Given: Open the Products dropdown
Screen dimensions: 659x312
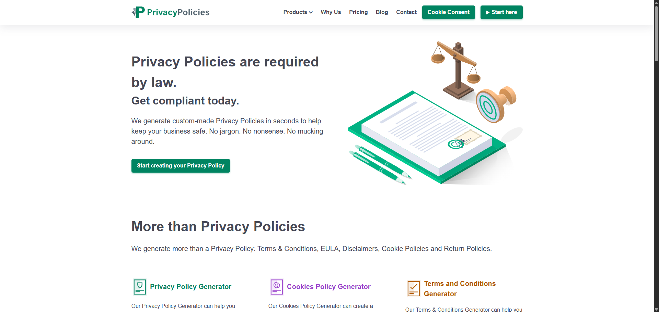Looking at the screenshot, I should point(296,12).
